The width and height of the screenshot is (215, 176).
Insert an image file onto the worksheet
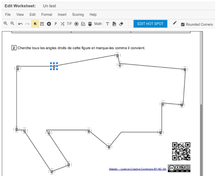coord(114,24)
